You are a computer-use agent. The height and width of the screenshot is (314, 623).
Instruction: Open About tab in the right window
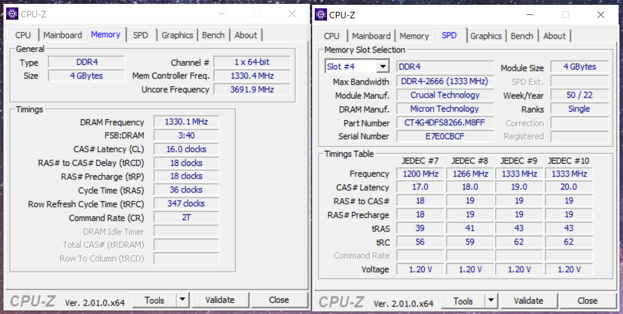click(554, 36)
